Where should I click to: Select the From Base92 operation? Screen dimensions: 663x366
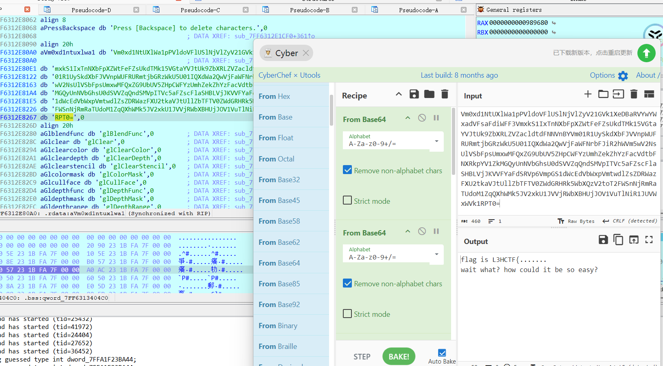[x=291, y=304]
